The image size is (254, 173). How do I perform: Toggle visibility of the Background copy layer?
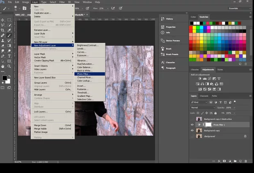click(x=193, y=130)
